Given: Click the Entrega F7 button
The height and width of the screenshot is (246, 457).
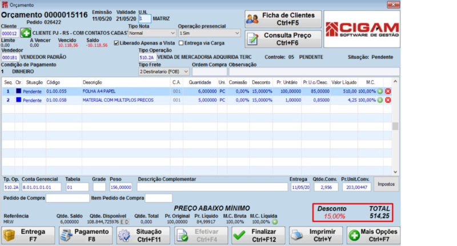Looking at the screenshot, I should tap(28, 235).
